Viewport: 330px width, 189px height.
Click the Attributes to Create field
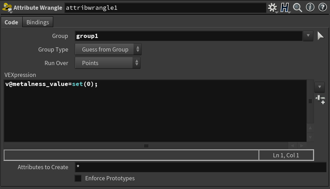201,167
